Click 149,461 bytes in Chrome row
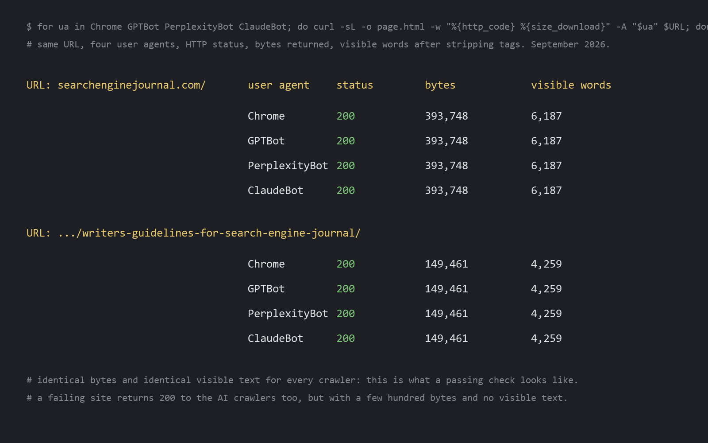This screenshot has height=443, width=708. tap(446, 264)
